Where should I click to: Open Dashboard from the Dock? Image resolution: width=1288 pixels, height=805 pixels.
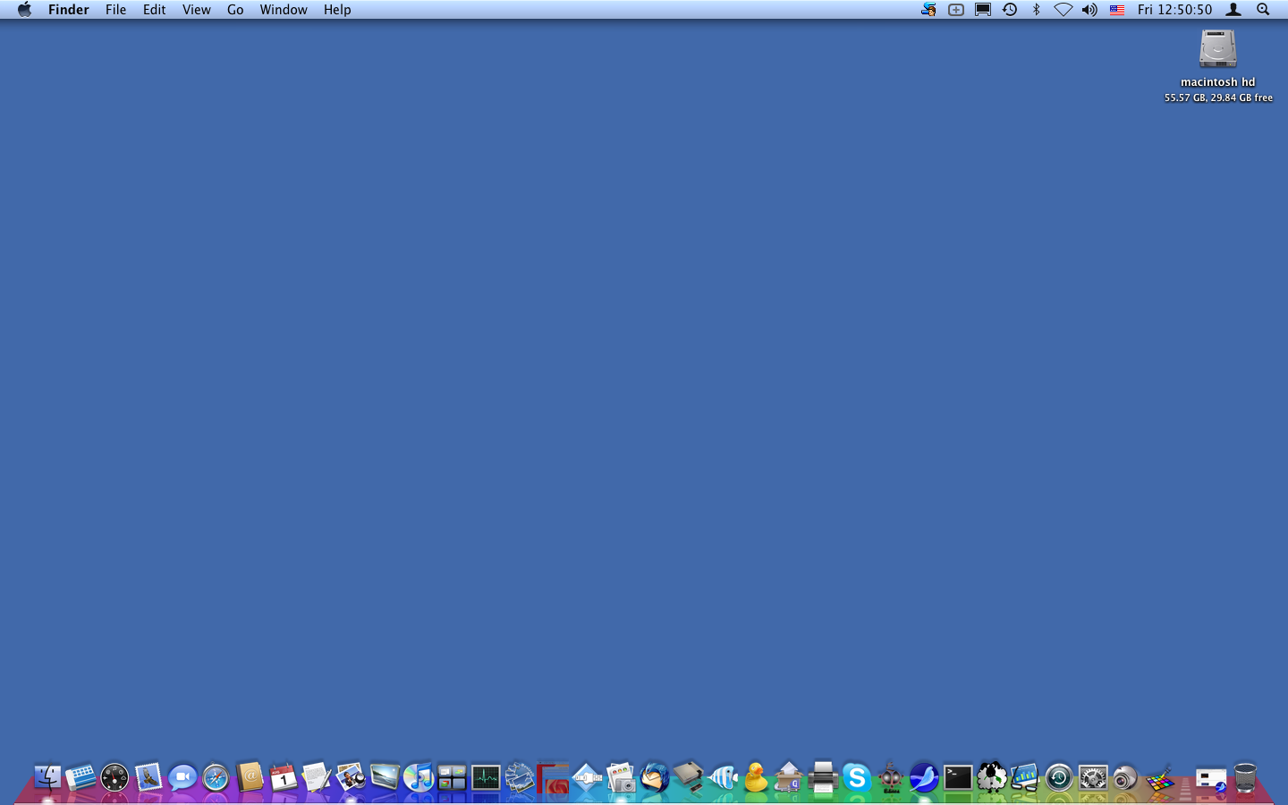113,779
